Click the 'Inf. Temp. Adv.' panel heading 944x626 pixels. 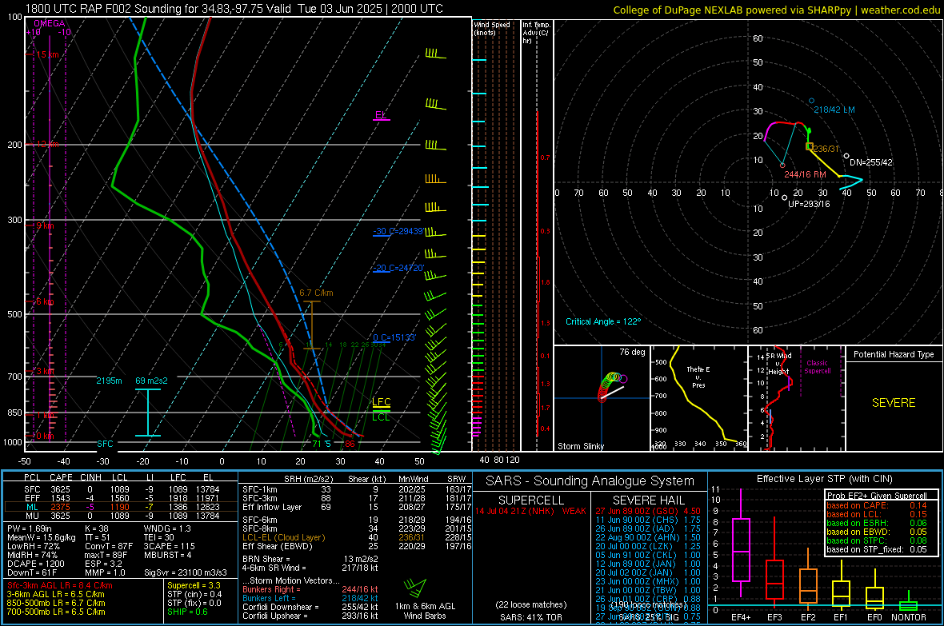(536, 33)
